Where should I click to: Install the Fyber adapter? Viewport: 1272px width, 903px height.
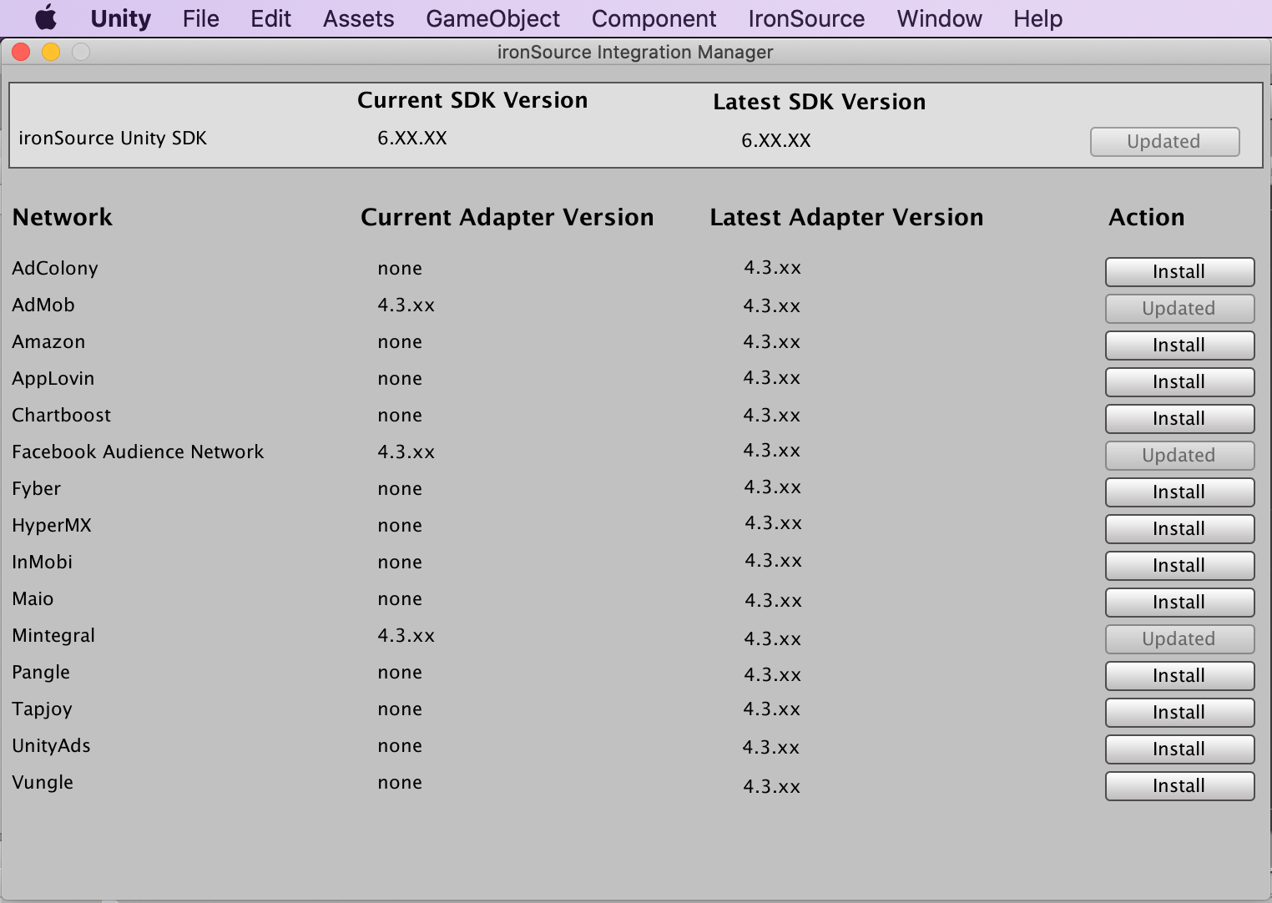pos(1179,492)
